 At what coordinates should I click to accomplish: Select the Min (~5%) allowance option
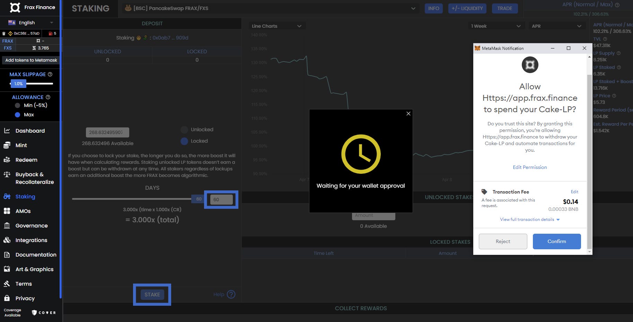[18, 105]
